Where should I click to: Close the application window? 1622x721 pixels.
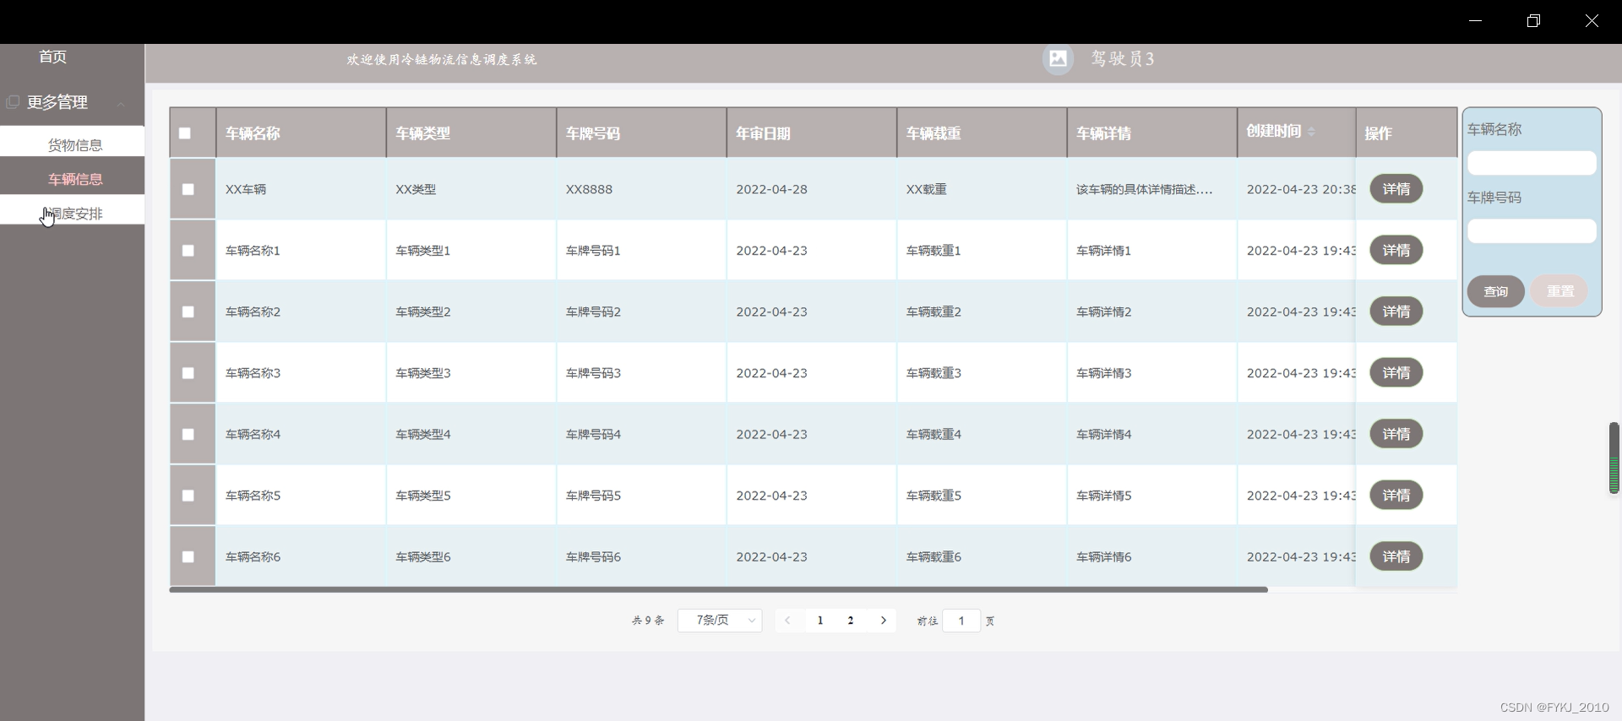pyautogui.click(x=1592, y=21)
